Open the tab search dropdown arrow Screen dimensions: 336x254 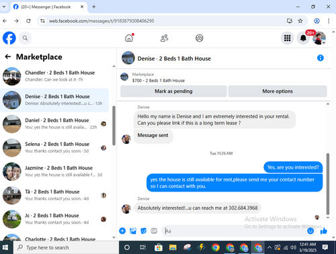4,7
